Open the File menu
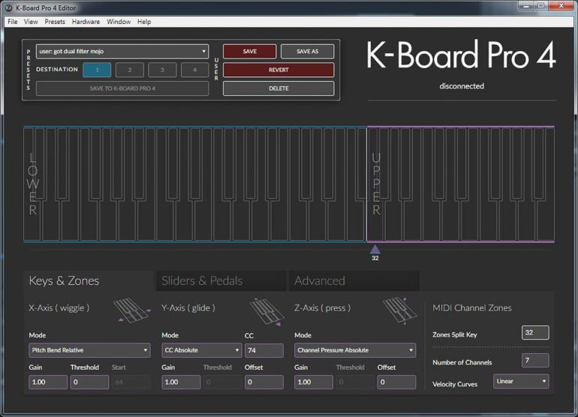This screenshot has width=578, height=417. pos(13,22)
